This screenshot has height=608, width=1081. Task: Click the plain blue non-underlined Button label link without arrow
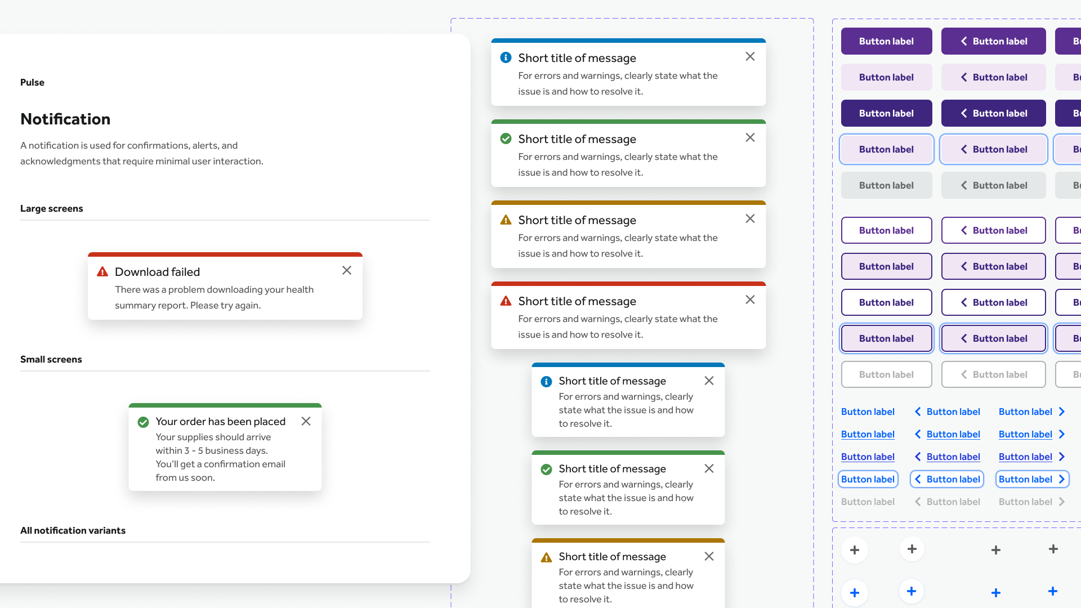(x=868, y=412)
